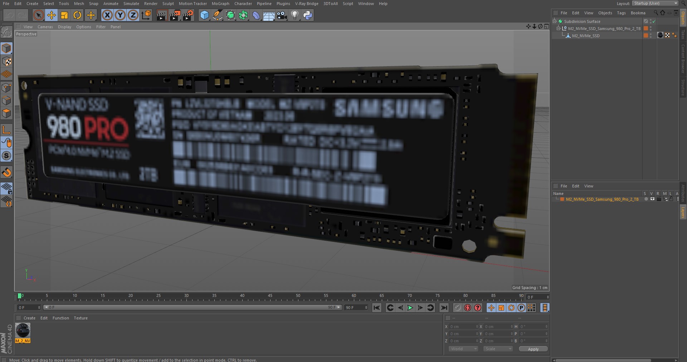Add an Array modeling object

coord(243,15)
